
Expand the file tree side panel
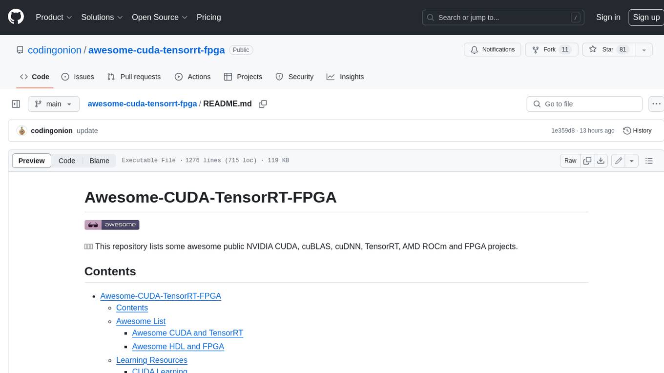point(16,104)
